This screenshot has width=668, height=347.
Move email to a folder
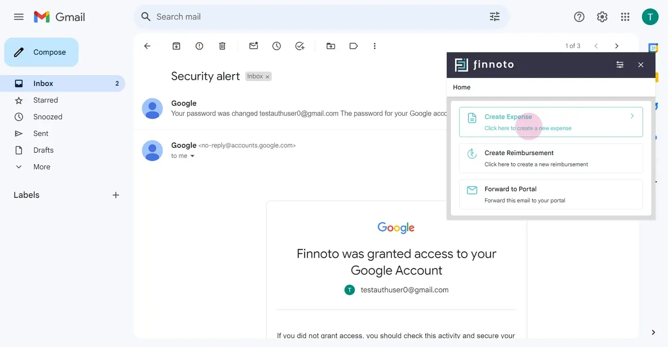[331, 46]
